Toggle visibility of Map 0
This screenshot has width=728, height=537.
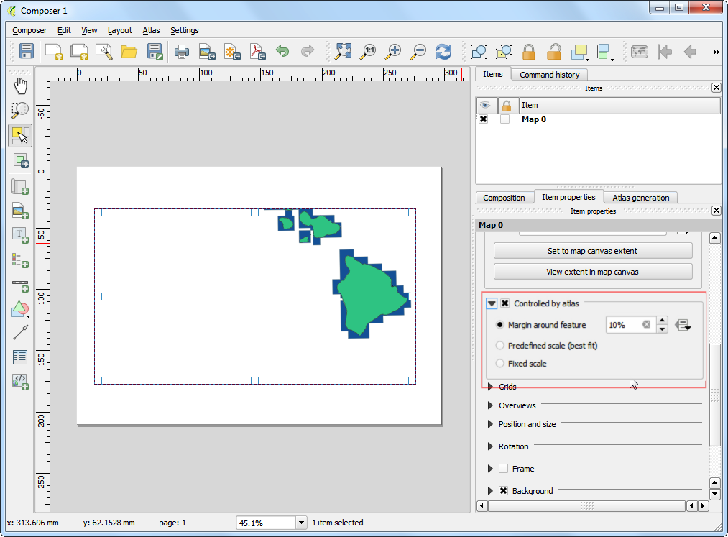coord(484,119)
